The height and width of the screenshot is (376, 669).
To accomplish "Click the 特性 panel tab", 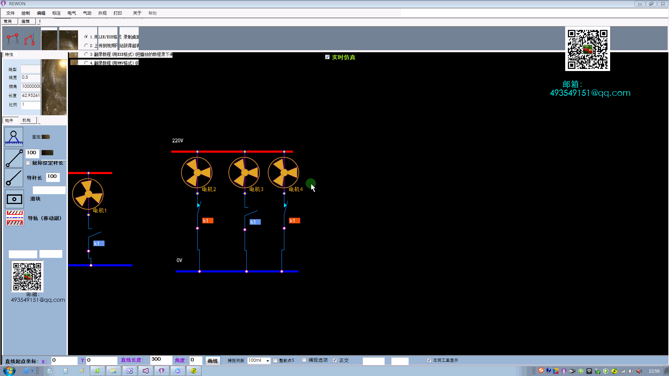I will tap(10, 55).
